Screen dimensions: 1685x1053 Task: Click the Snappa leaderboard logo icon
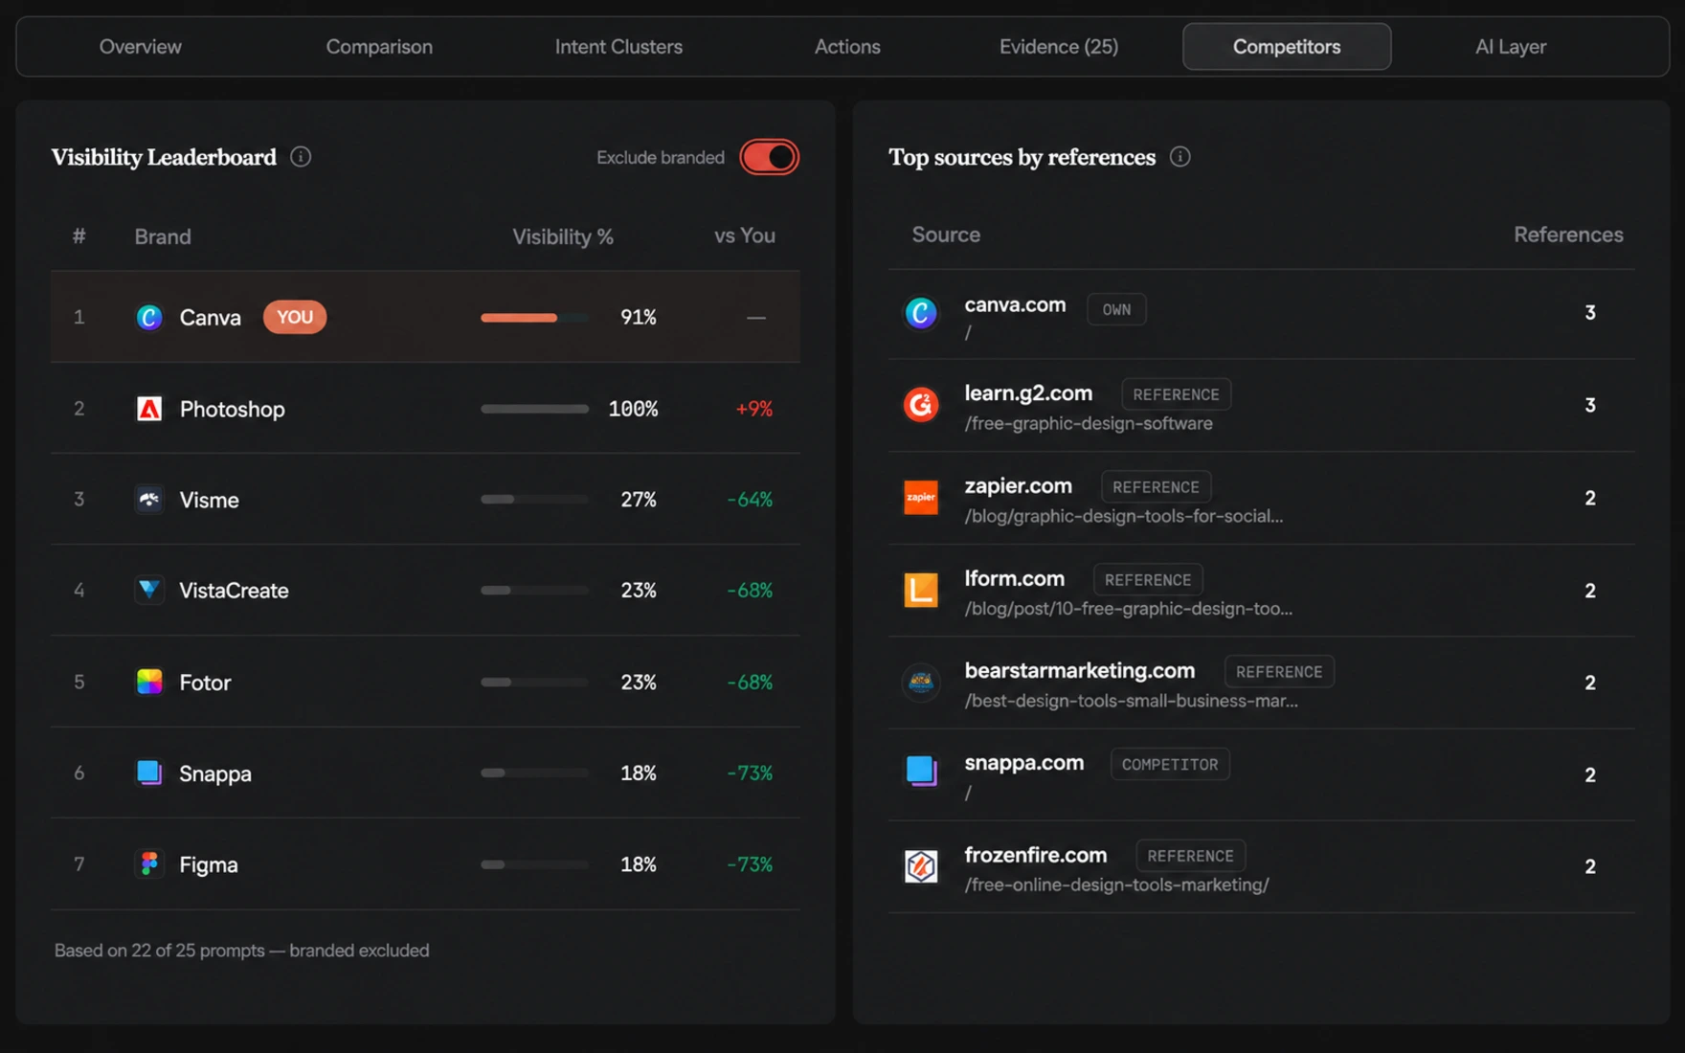[x=149, y=773]
